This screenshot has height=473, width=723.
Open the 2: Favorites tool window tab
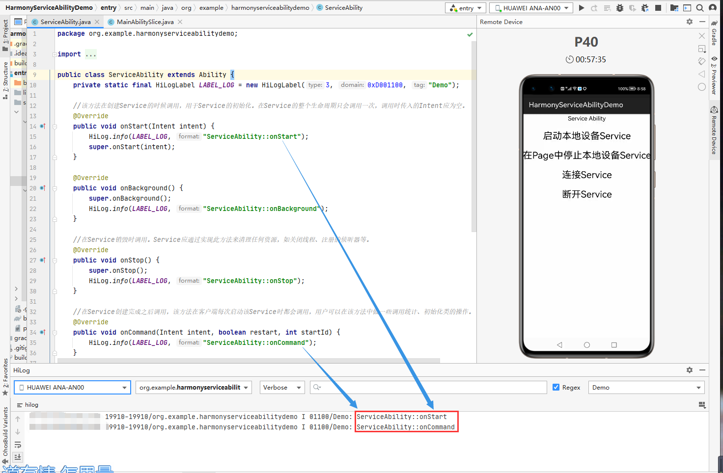[x=5, y=377]
